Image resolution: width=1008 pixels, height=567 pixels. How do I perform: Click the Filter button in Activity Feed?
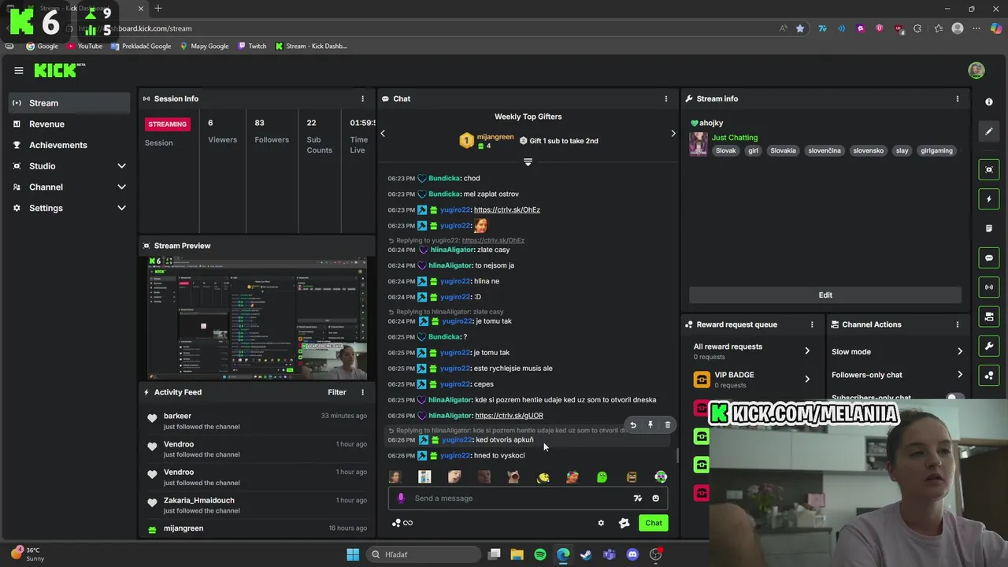click(x=337, y=392)
